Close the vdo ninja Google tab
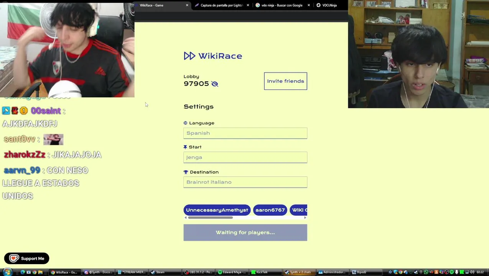 (x=309, y=5)
